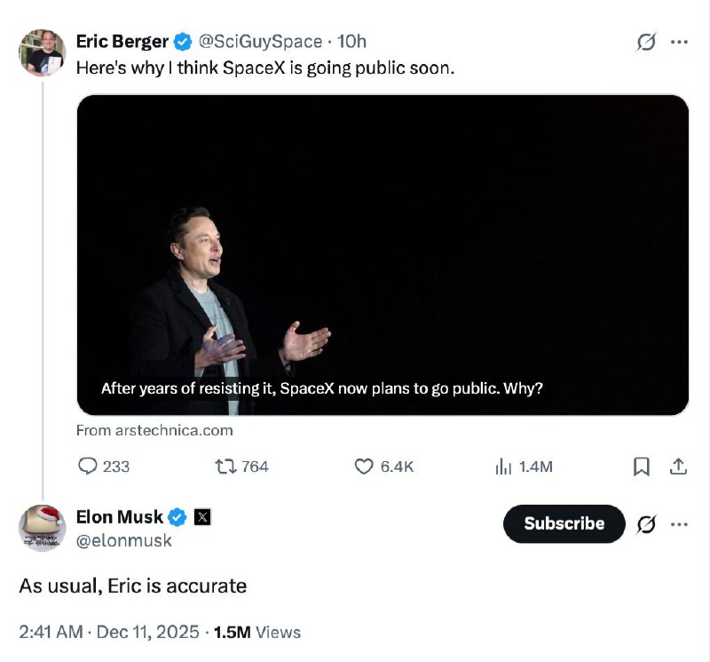
Task: Click the share icon on Eric's post
Action: 676,467
